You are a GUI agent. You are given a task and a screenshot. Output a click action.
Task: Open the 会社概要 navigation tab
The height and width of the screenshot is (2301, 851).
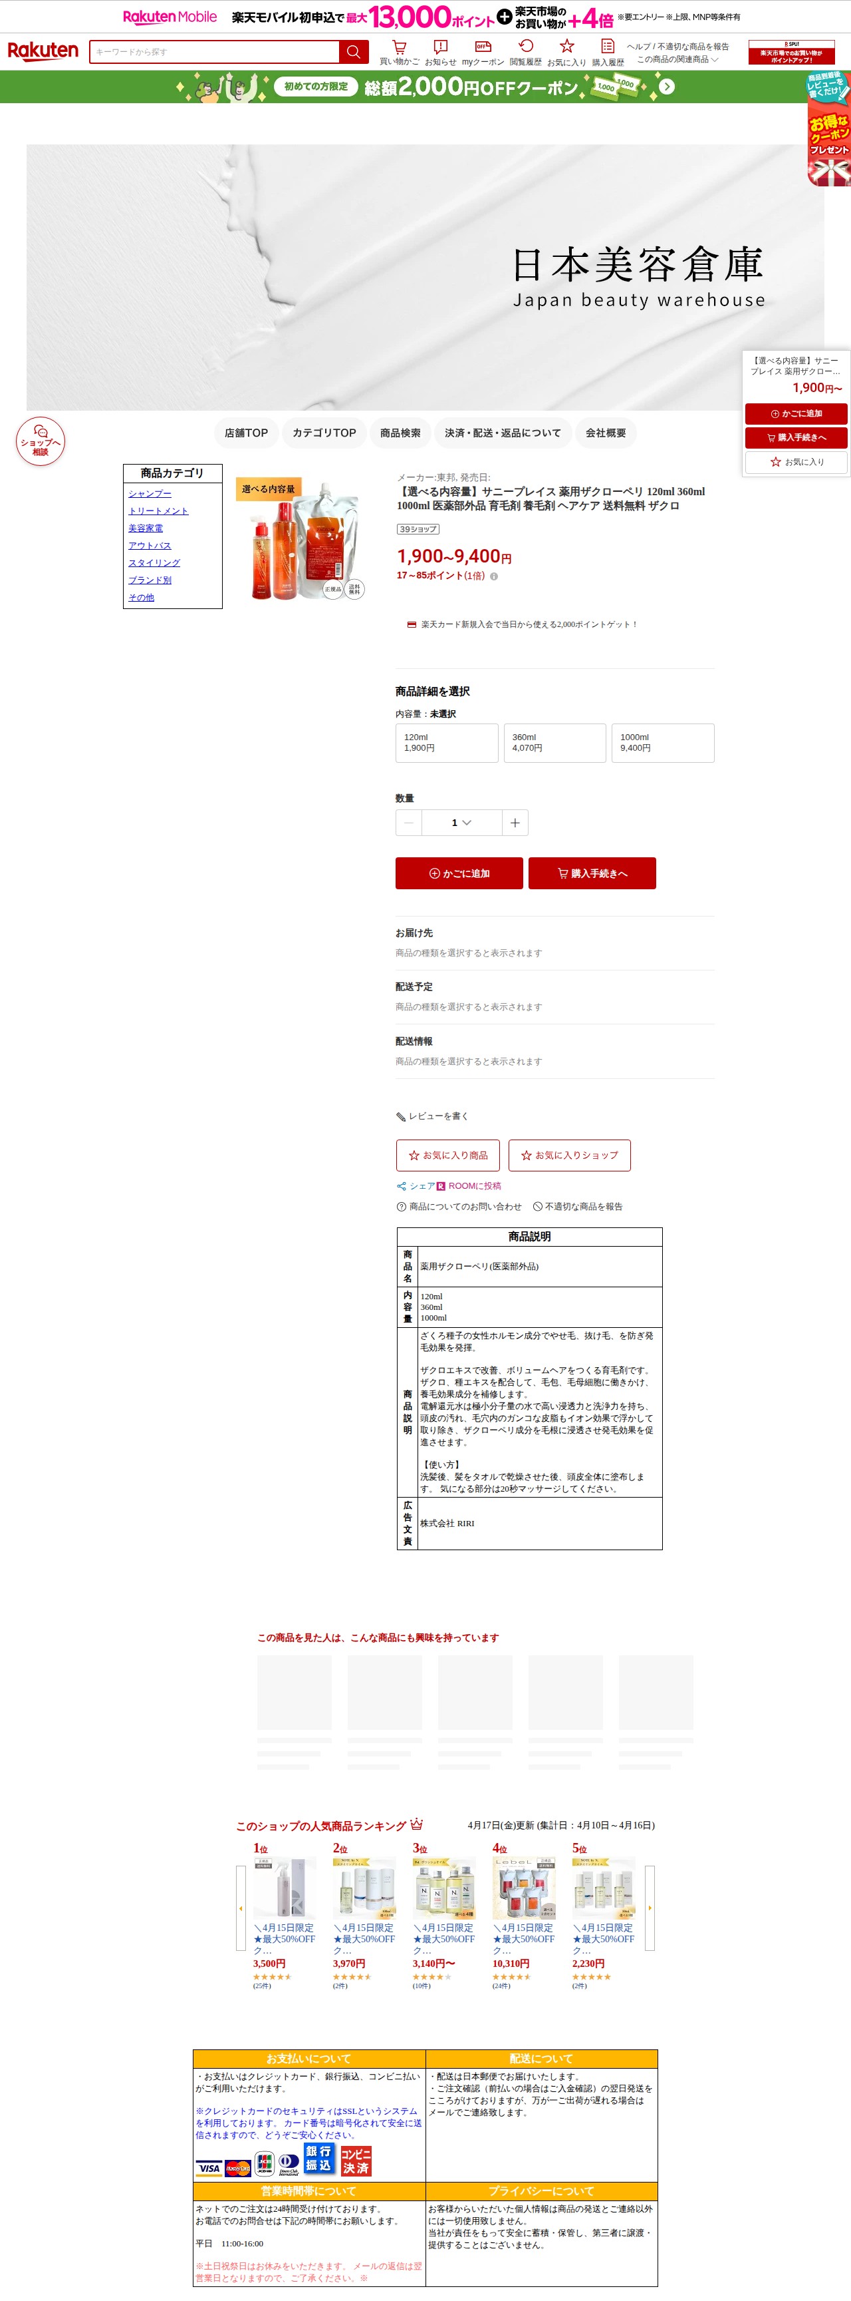pos(606,433)
